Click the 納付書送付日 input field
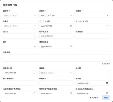 click(x=20, y=83)
